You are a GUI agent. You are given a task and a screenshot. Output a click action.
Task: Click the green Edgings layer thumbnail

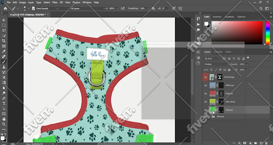pos(212,110)
